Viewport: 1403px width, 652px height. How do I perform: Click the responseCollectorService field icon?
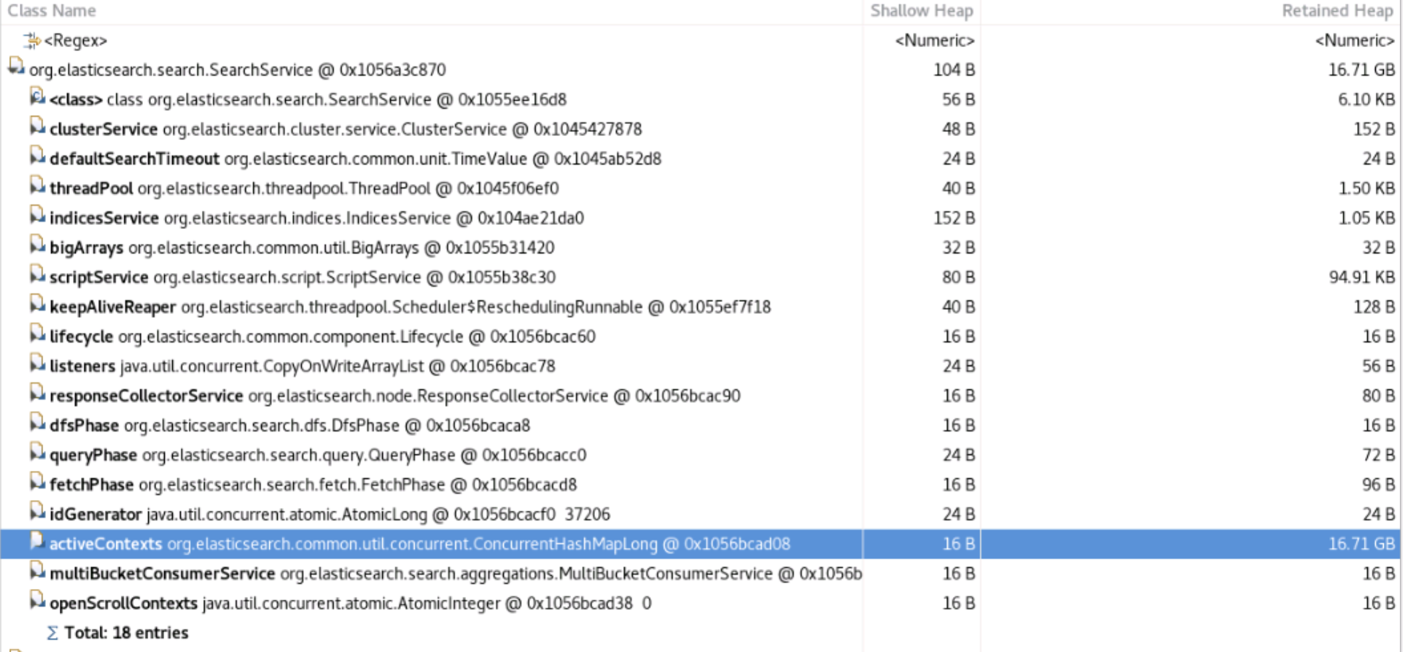click(x=37, y=393)
